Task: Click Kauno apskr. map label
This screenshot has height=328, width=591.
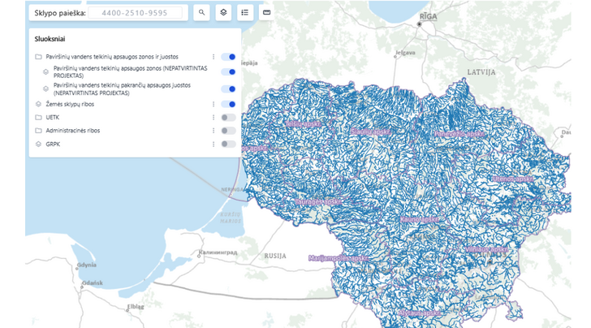Action: coord(420,219)
